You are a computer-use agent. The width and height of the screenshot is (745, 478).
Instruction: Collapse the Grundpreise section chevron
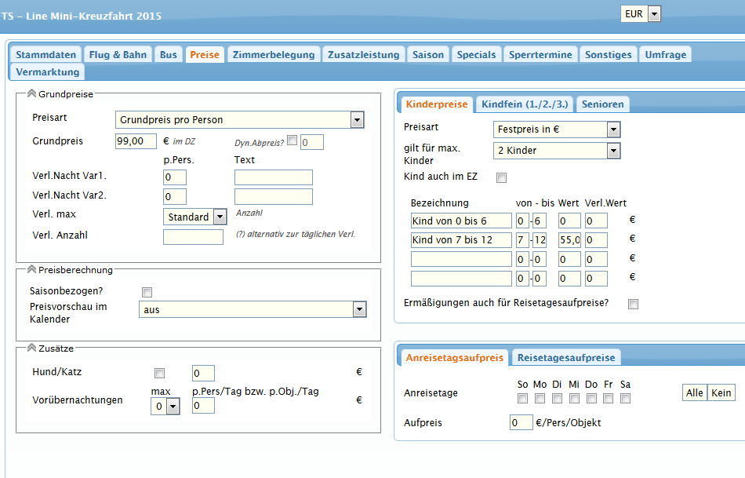(x=31, y=93)
